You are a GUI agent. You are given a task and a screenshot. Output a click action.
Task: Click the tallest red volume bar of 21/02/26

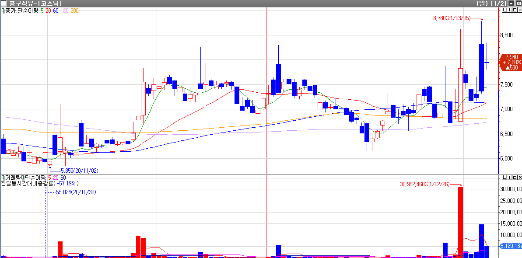pos(460,222)
